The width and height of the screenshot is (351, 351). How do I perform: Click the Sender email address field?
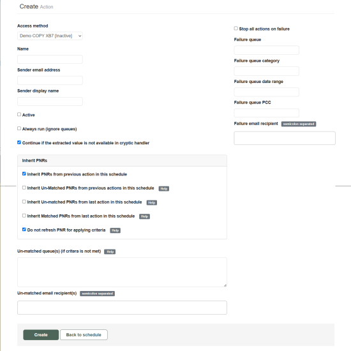50,80
